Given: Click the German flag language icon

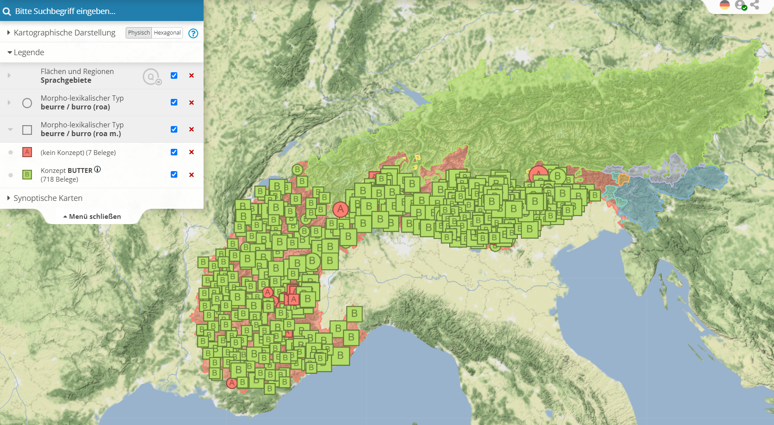Looking at the screenshot, I should point(725,5).
